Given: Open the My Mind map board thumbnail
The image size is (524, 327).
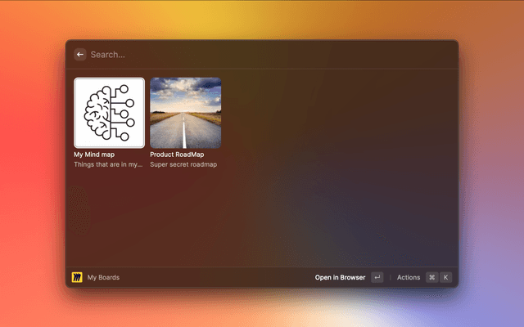Looking at the screenshot, I should click(109, 113).
